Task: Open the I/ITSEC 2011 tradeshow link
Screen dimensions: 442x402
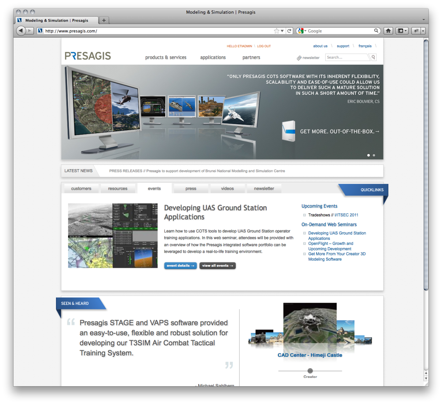Action: pos(346,215)
